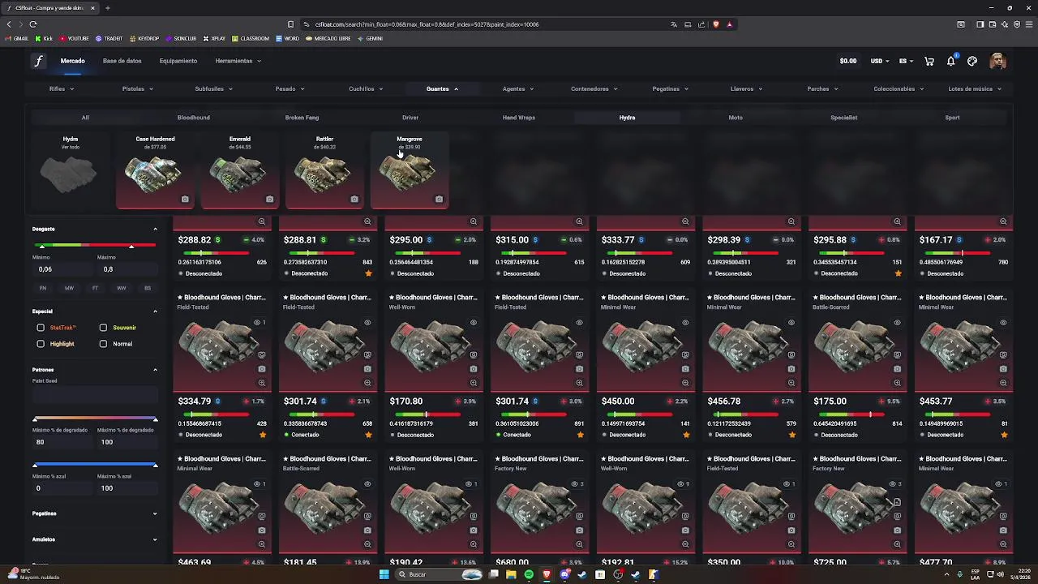The image size is (1038, 584).
Task: Click the share page icon in address bar
Action: [x=701, y=24]
